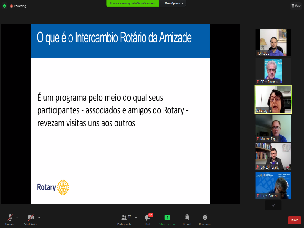Expand the arrow next to Participants
Screen dimensions: 304x228
pos(136,217)
